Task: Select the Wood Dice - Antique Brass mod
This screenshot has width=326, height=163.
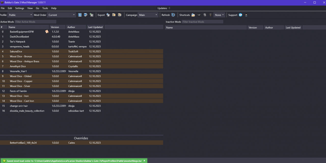Action: click(x=81, y=61)
